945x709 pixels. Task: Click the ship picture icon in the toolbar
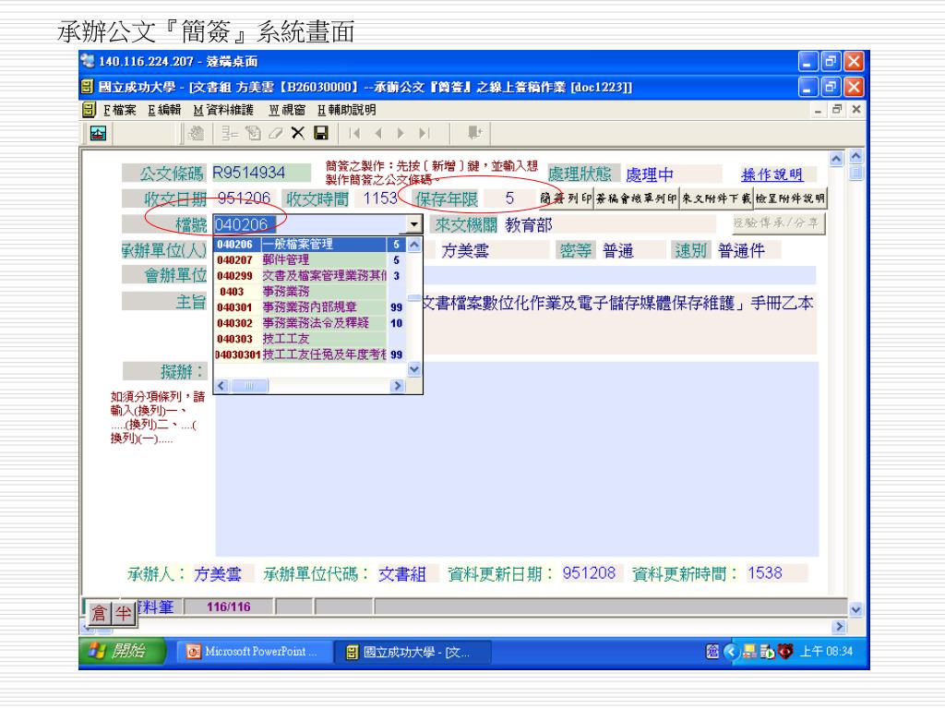(98, 133)
